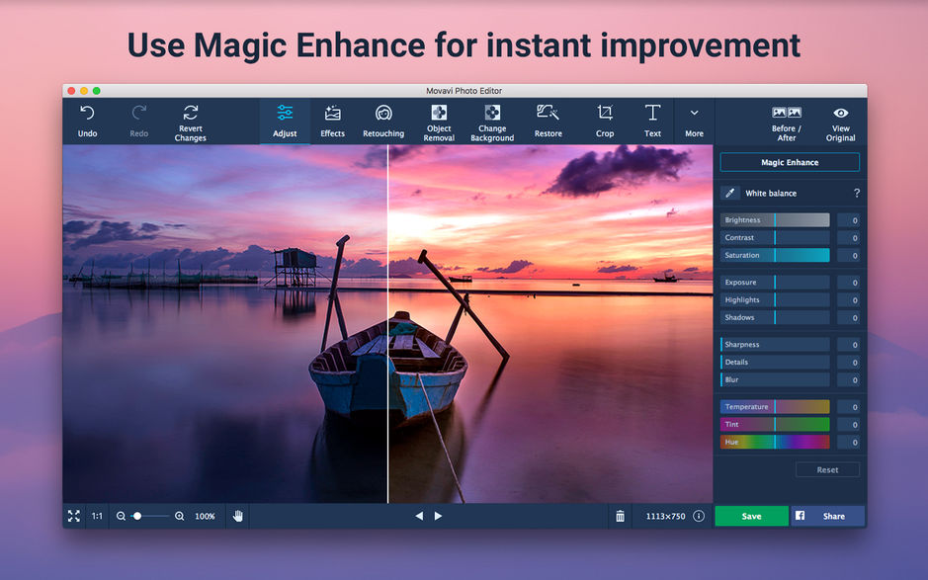928x580 pixels.
Task: Toggle the Before/After comparison view
Action: [785, 120]
